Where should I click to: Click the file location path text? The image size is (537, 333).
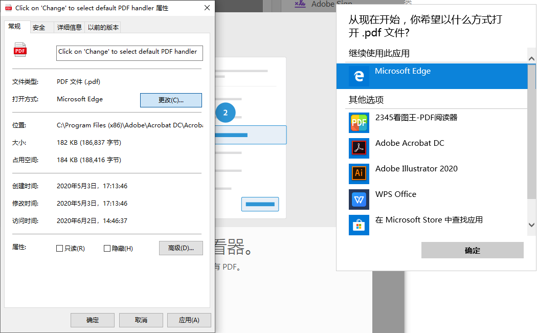(x=130, y=125)
